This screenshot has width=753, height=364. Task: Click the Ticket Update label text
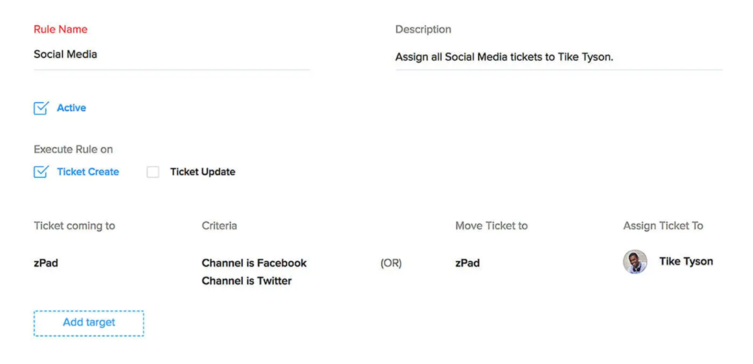[203, 172]
